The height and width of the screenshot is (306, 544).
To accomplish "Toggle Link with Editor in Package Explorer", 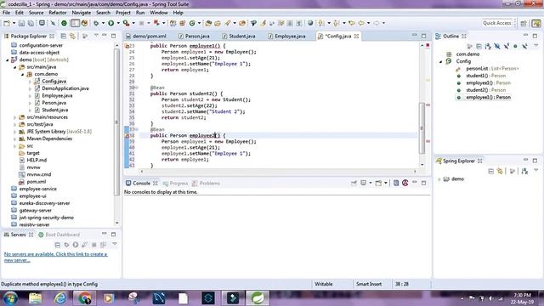I will [72, 36].
